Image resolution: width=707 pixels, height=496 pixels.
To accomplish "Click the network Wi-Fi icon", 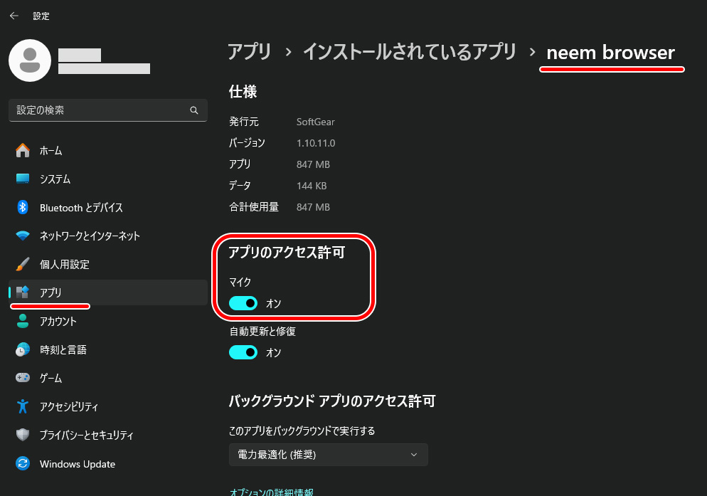I will click(23, 236).
